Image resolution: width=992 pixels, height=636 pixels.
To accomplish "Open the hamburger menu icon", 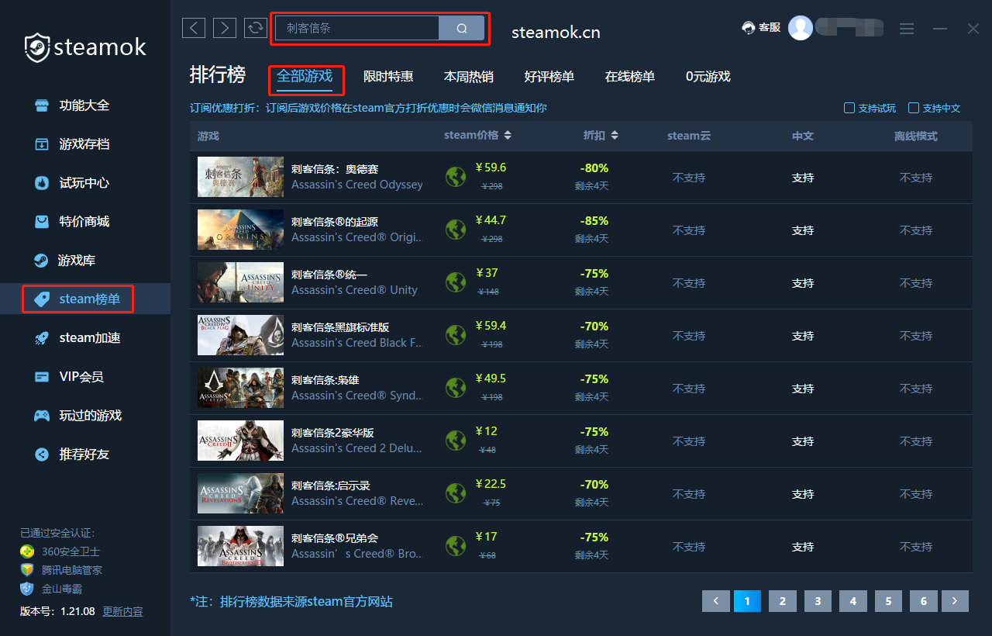I will (907, 29).
